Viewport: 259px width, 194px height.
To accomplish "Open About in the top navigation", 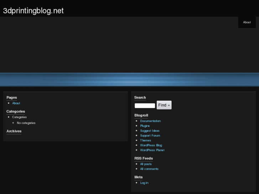I will (x=247, y=22).
